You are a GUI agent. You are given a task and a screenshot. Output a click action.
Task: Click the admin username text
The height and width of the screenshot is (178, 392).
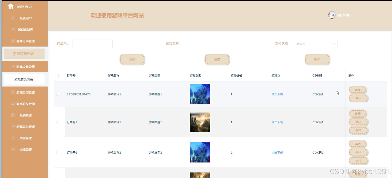tap(344, 15)
